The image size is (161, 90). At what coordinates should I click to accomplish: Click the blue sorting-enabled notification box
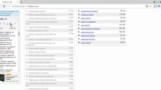(10, 13)
